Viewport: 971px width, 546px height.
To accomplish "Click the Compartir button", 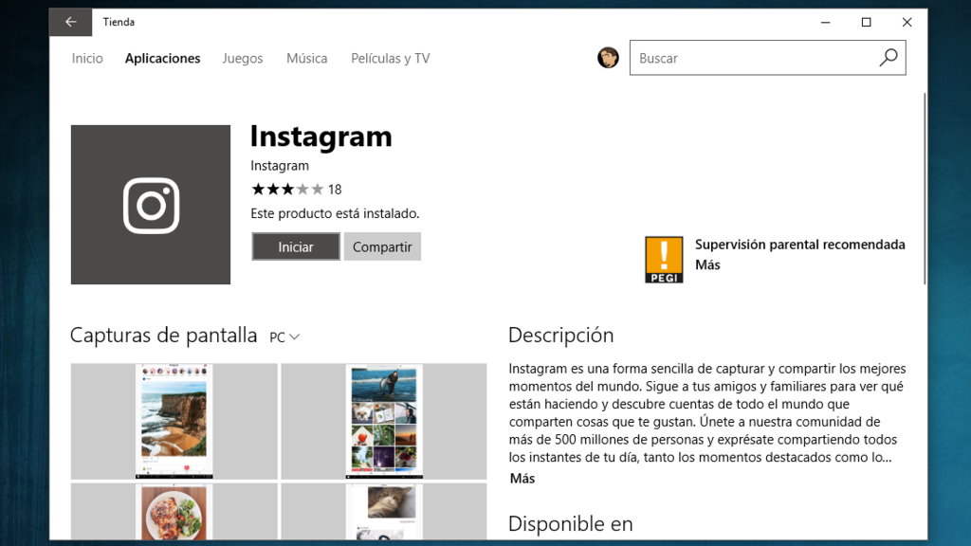I will pyautogui.click(x=382, y=246).
